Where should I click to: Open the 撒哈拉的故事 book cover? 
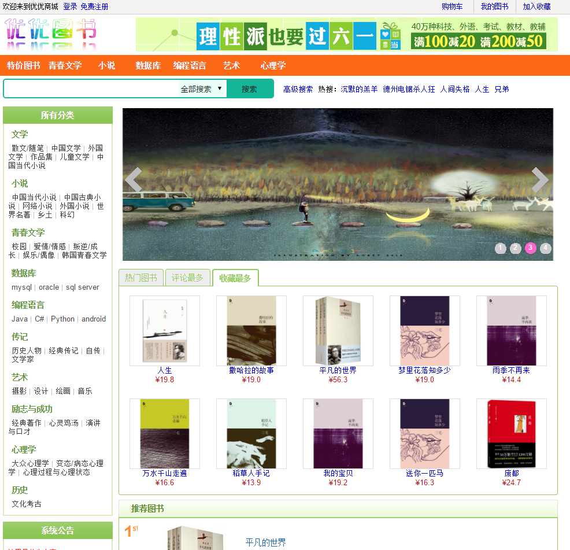(251, 331)
